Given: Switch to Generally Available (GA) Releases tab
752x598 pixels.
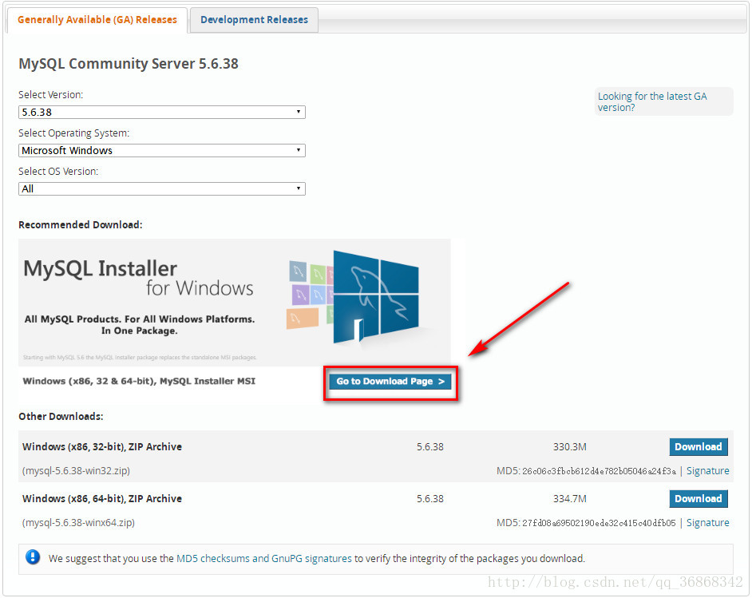Looking at the screenshot, I should (x=97, y=20).
